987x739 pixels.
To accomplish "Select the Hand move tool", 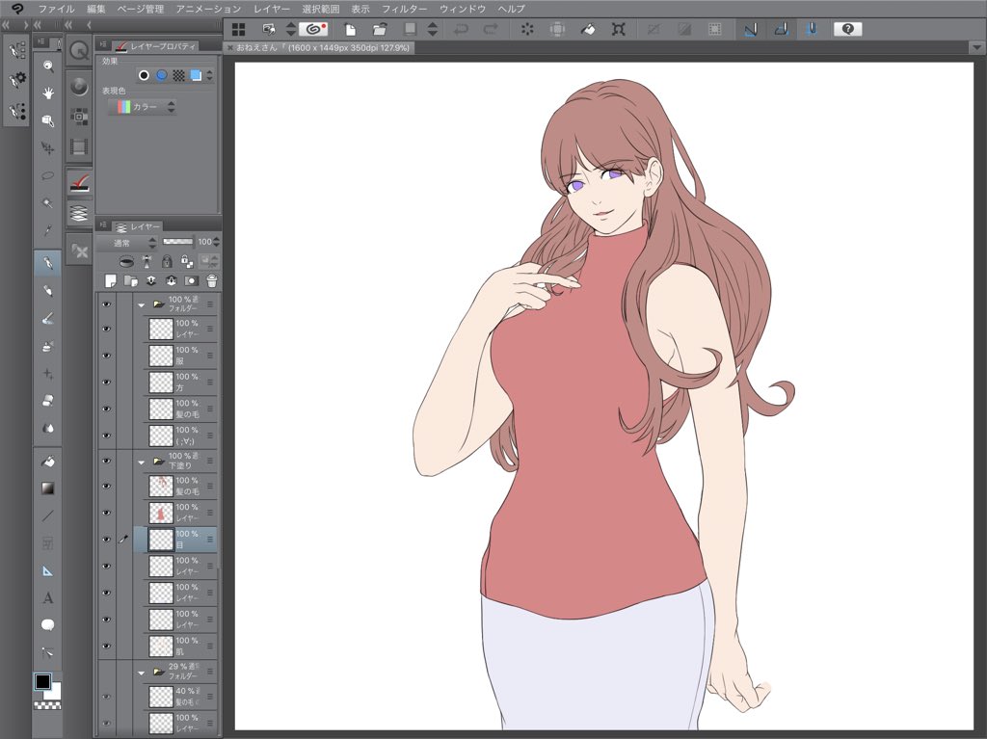I will [48, 93].
